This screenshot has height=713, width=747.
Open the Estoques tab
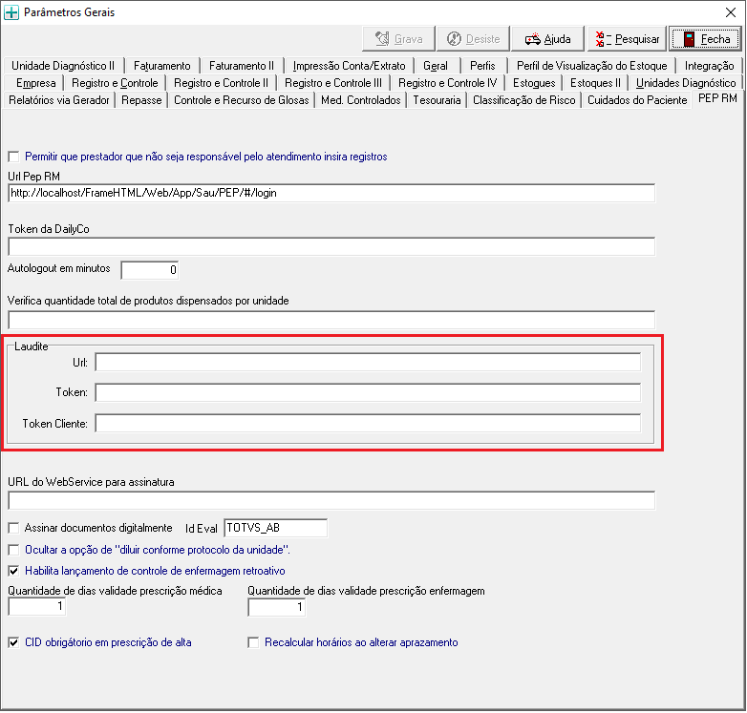[534, 83]
